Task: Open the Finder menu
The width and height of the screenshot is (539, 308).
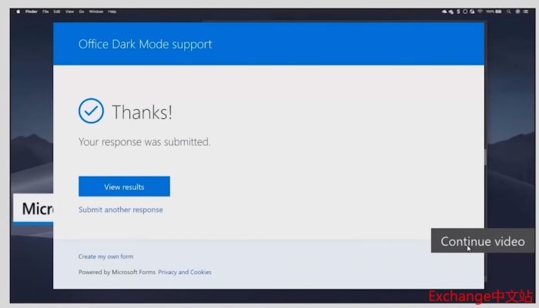Action: [x=32, y=12]
